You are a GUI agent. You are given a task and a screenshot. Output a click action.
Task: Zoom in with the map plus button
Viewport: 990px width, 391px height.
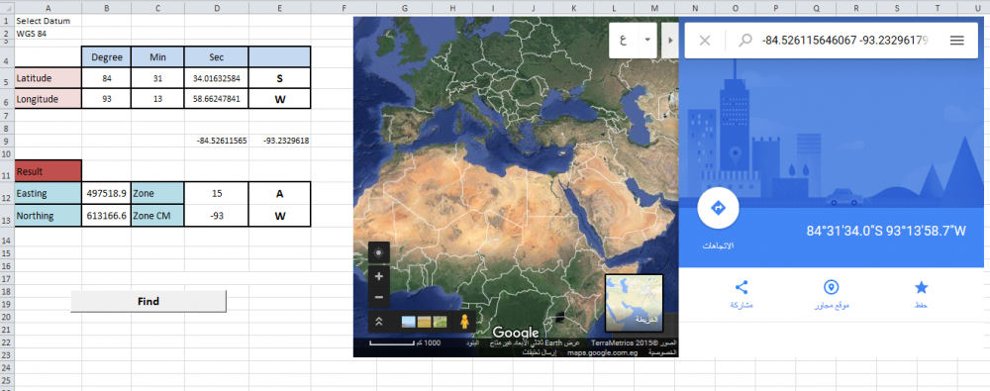click(x=379, y=276)
